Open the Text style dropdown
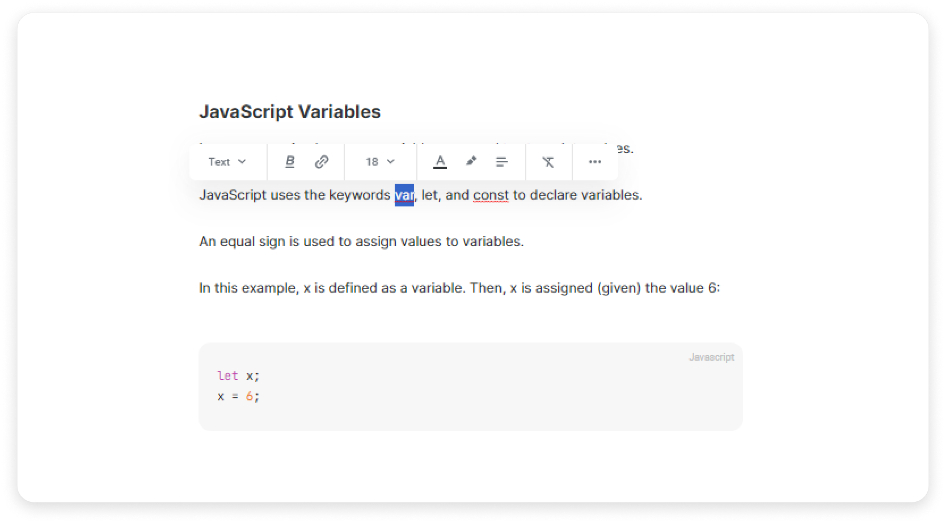This screenshot has width=946, height=524. pyautogui.click(x=227, y=162)
